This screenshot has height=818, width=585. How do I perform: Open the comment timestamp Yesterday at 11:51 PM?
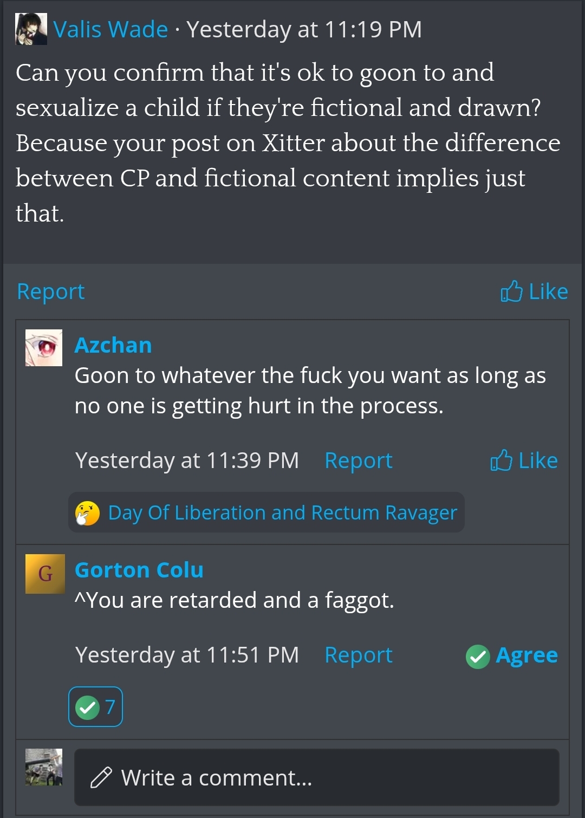coord(187,655)
